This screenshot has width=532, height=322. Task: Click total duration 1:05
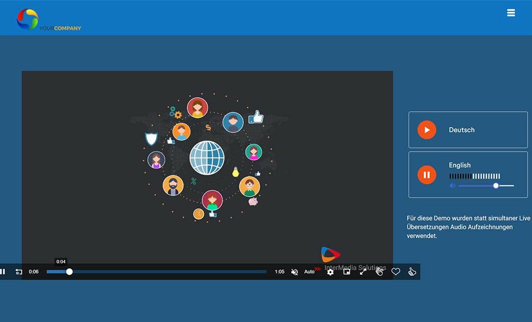click(x=280, y=272)
